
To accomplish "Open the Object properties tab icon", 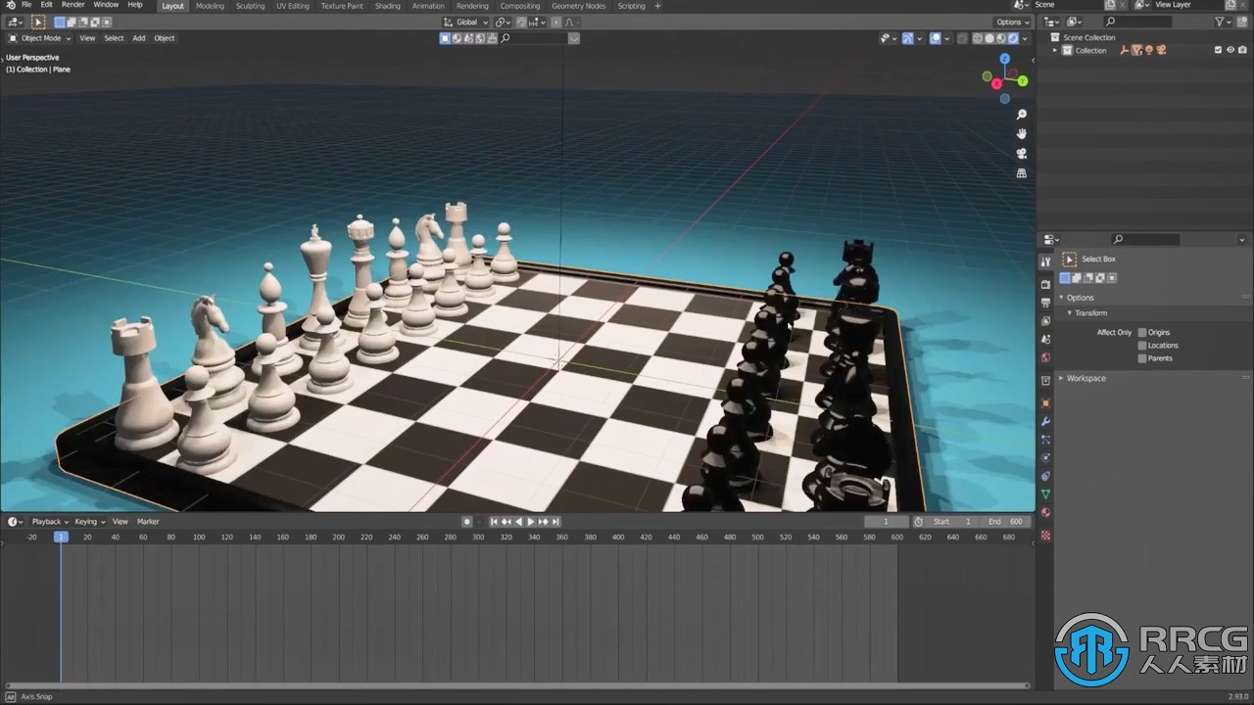I will pos(1045,402).
